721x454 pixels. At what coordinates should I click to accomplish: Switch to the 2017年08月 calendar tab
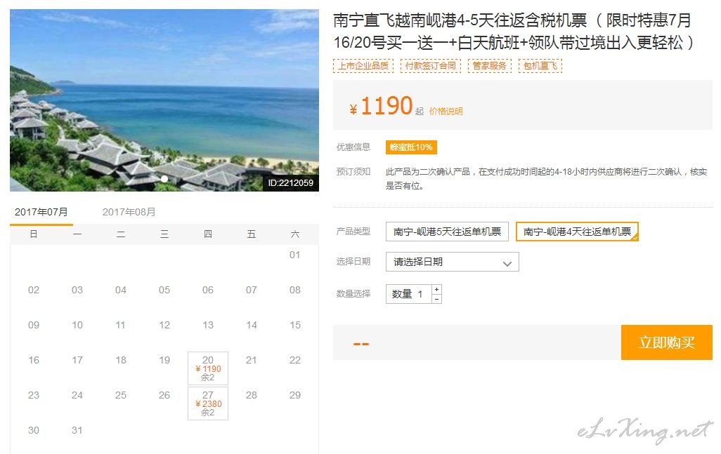129,212
